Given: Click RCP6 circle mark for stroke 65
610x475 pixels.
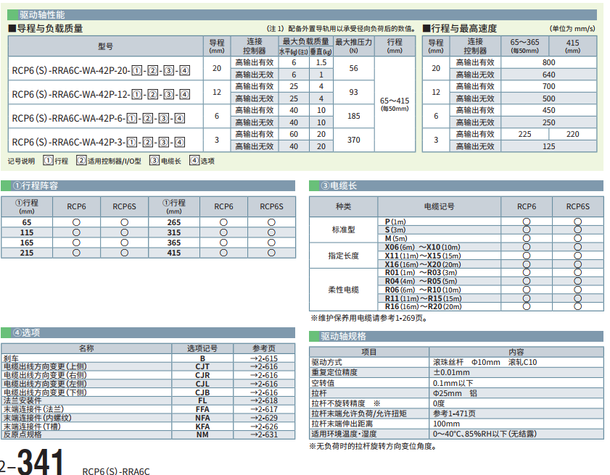Looking at the screenshot, I should click(76, 222).
